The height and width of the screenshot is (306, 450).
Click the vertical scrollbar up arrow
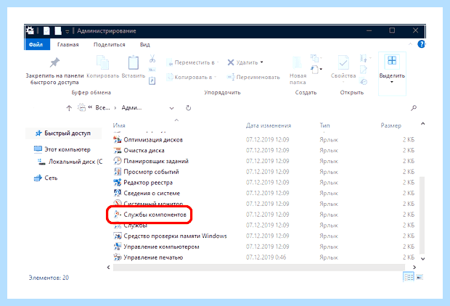pyautogui.click(x=422, y=123)
